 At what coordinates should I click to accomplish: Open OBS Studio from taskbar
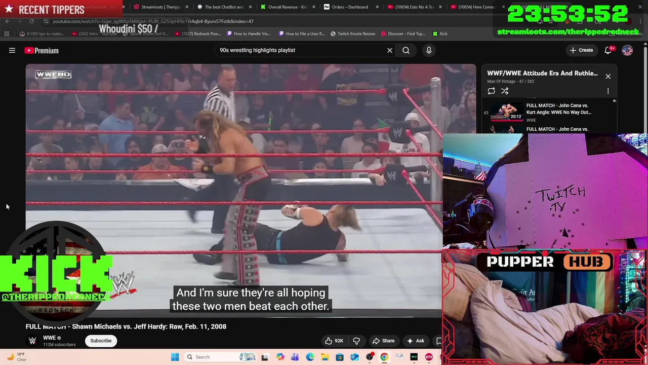370,357
